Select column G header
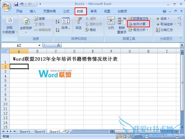The width and height of the screenshot is (185, 139). (130, 51)
